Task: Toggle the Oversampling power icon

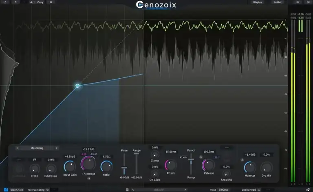Action: tap(48, 190)
